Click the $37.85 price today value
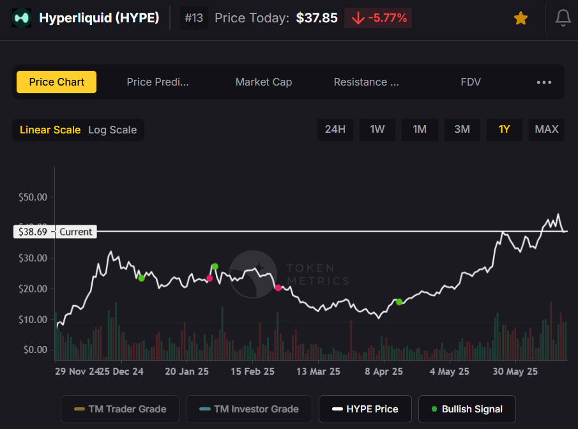Image resolution: width=578 pixels, height=429 pixels. coord(317,18)
